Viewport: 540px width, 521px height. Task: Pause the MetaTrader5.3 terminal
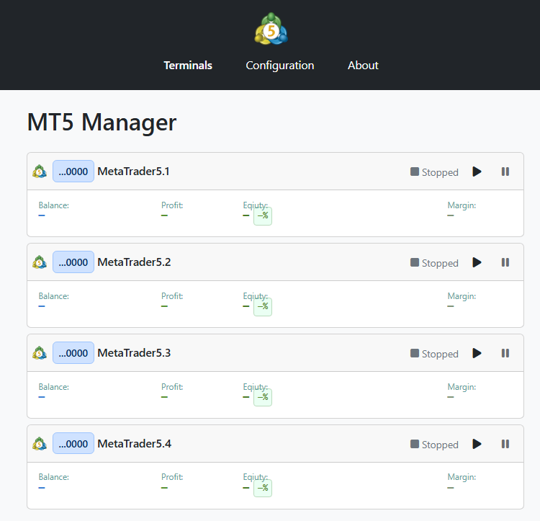(x=505, y=353)
